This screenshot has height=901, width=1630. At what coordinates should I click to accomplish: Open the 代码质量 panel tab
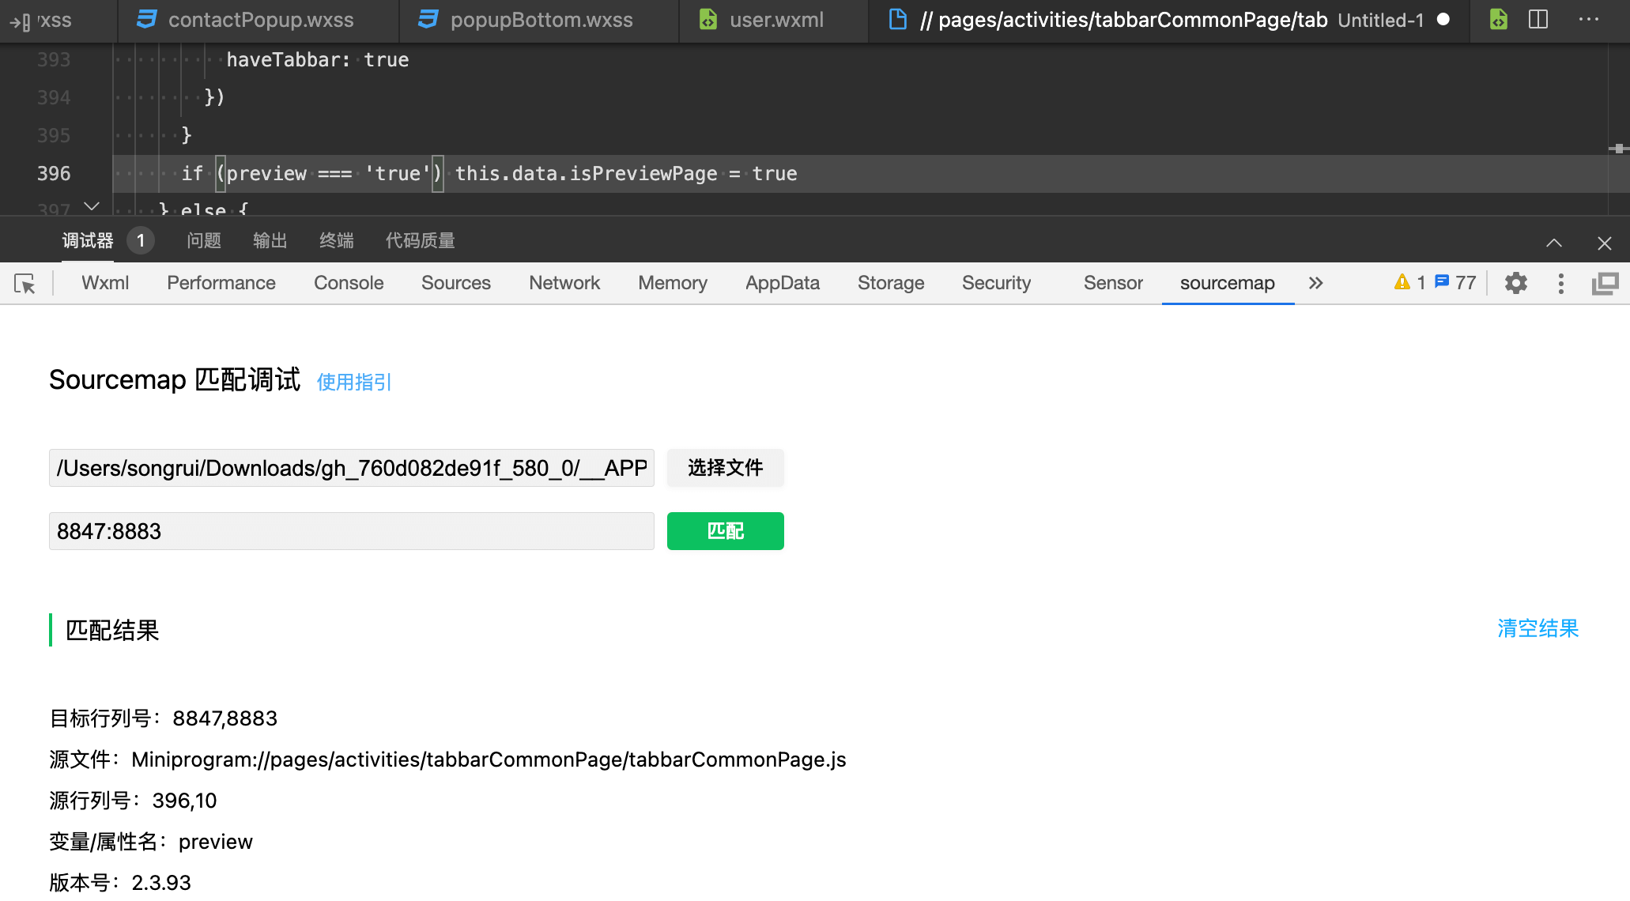click(421, 240)
